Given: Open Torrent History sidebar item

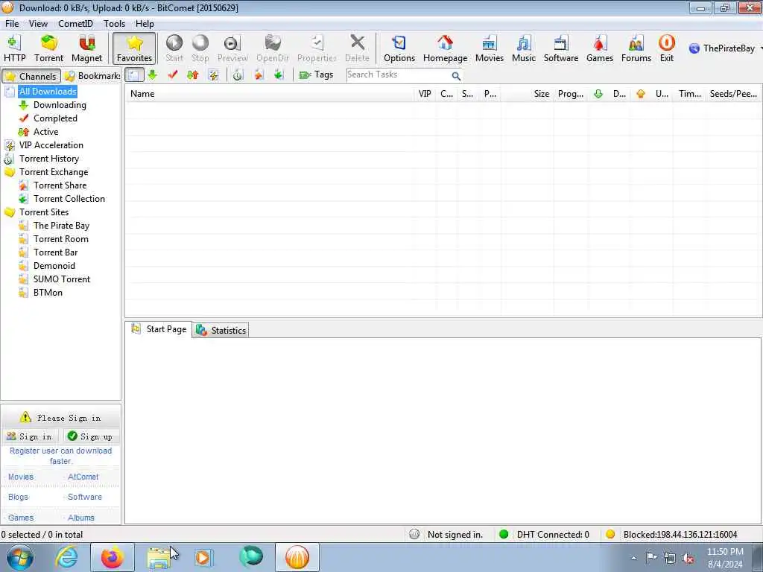Looking at the screenshot, I should pos(48,159).
